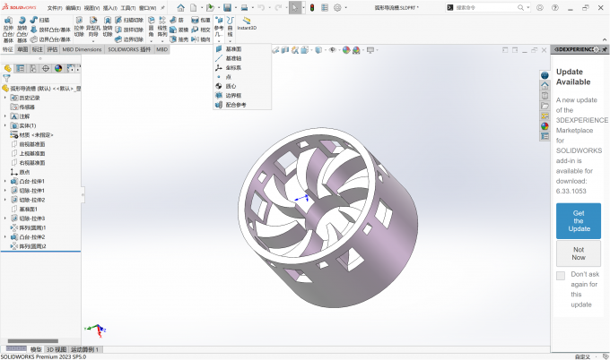Click the Mirror (镜向) tool

pos(201,39)
